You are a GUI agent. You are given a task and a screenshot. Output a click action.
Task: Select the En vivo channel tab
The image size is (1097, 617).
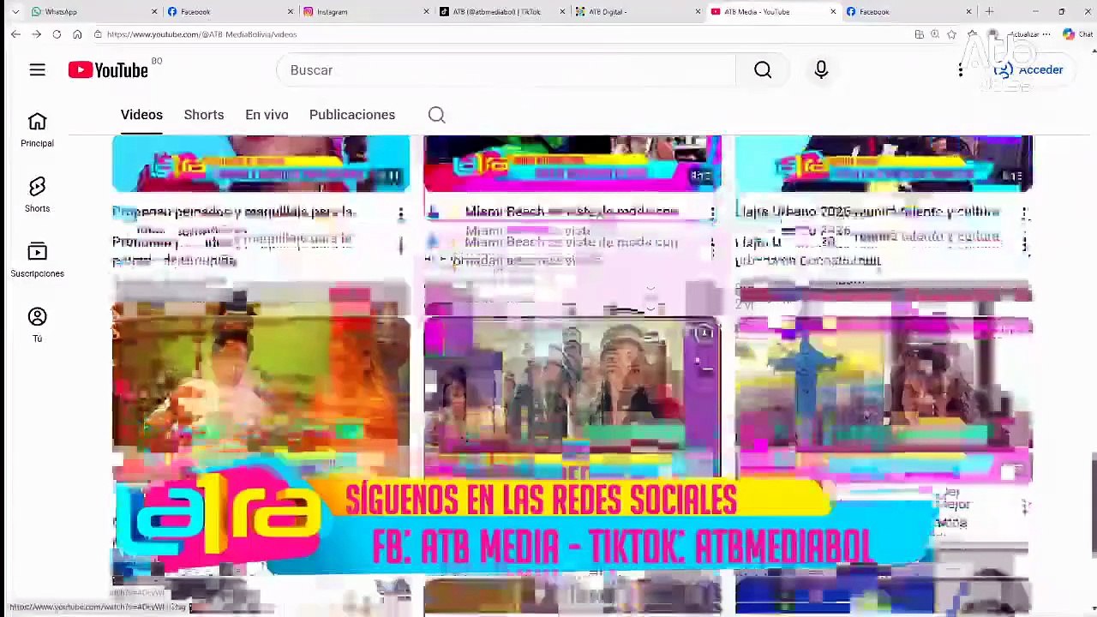[x=267, y=115]
